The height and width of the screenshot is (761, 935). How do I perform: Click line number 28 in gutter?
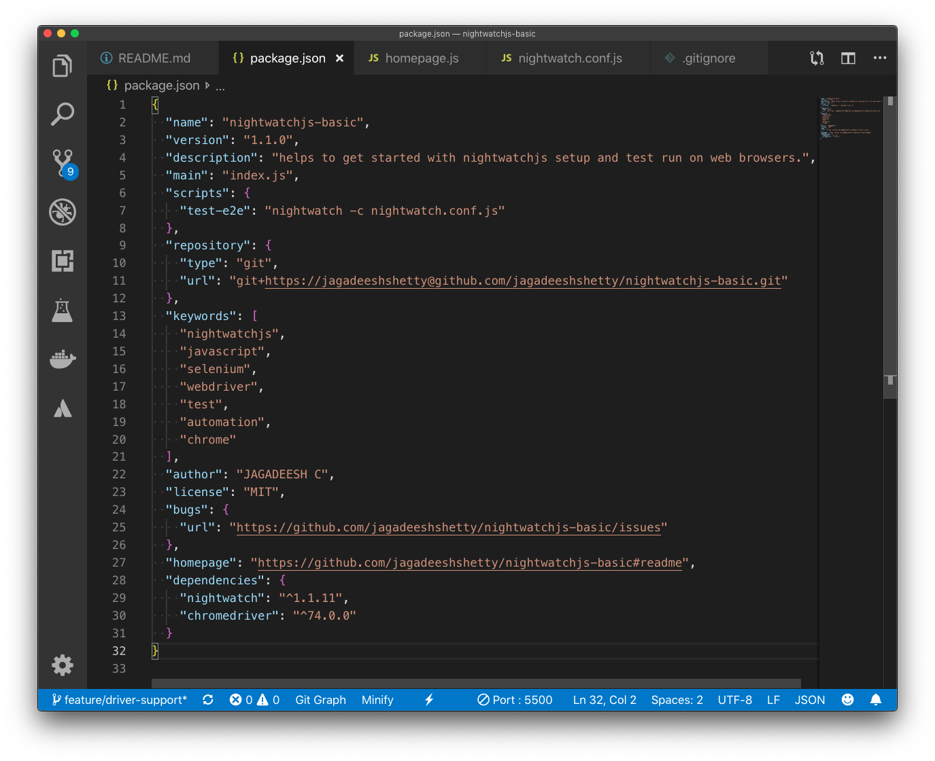tap(119, 580)
